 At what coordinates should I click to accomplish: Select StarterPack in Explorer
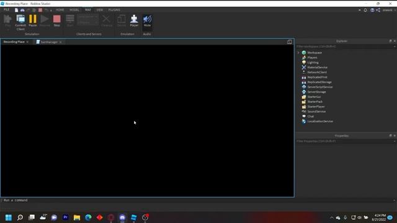[x=315, y=102]
